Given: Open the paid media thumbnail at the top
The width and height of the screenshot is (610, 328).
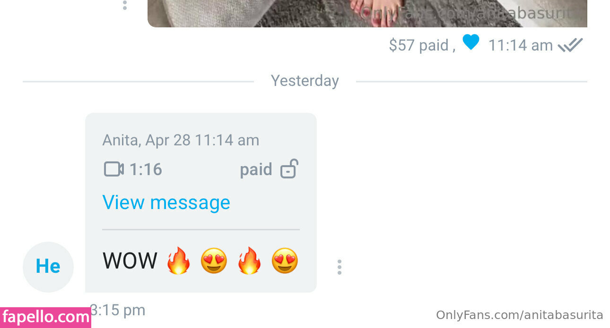Looking at the screenshot, I should pos(367,13).
